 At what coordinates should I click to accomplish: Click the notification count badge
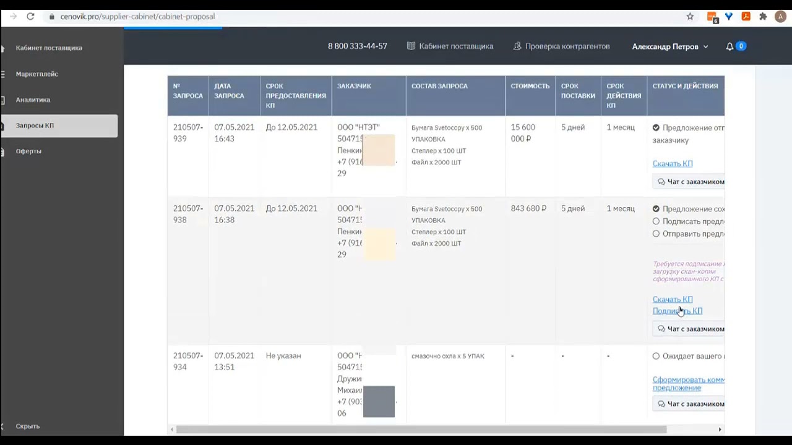coord(741,46)
